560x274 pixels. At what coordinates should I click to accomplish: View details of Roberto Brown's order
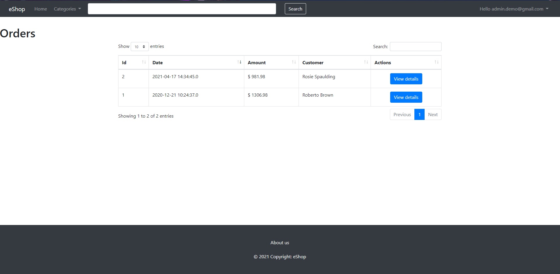(x=406, y=97)
